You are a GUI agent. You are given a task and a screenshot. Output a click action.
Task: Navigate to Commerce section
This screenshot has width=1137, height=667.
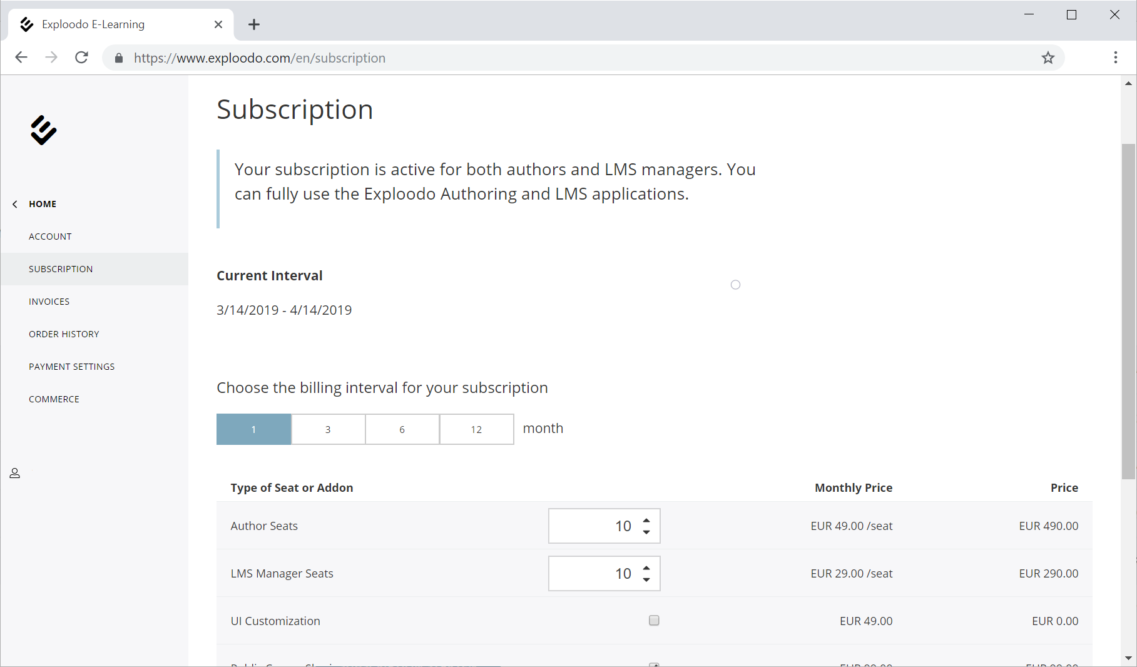click(x=54, y=399)
